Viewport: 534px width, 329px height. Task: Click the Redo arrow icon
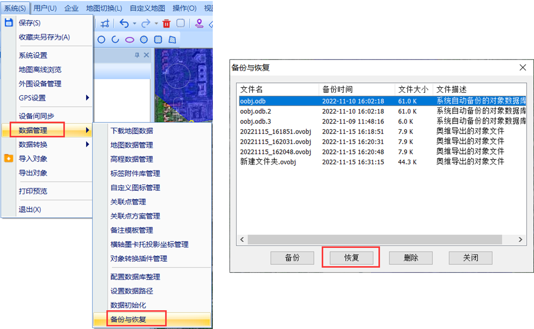[x=145, y=23]
